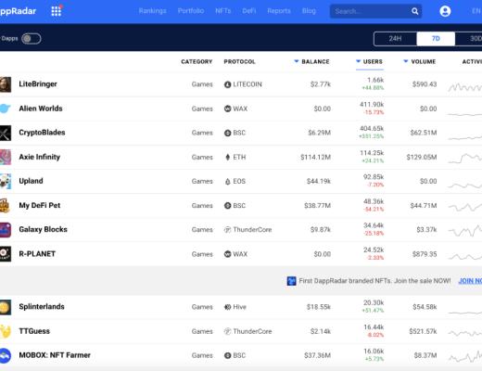Click the Litecoin protocol icon in LiteBringer row
Screen dimensions: 482x371
227,84
